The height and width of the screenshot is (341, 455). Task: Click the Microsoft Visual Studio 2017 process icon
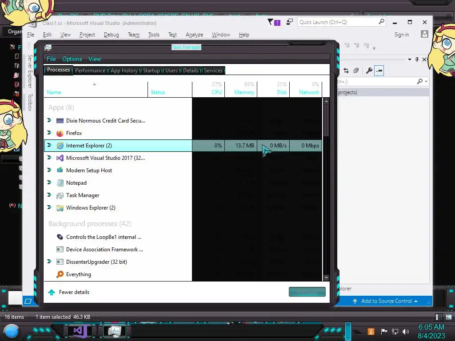point(60,158)
